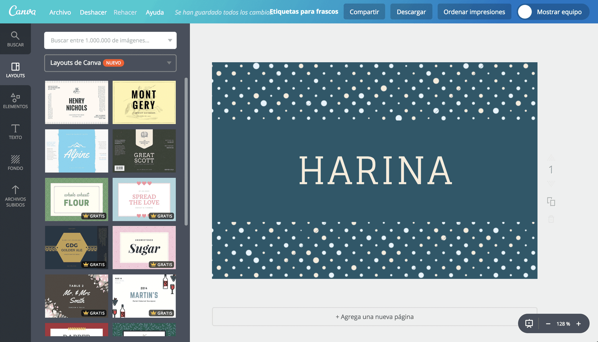This screenshot has width=598, height=342.
Task: Click the 128% zoom level indicator
Action: coord(563,323)
